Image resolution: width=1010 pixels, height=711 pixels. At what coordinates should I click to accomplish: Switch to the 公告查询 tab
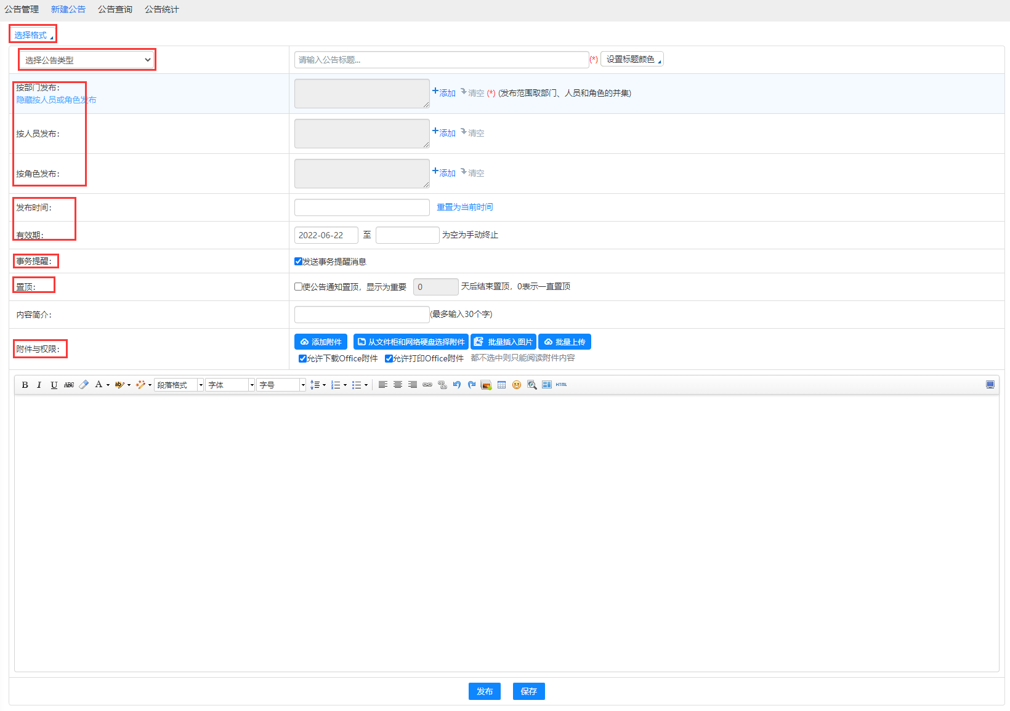click(115, 9)
